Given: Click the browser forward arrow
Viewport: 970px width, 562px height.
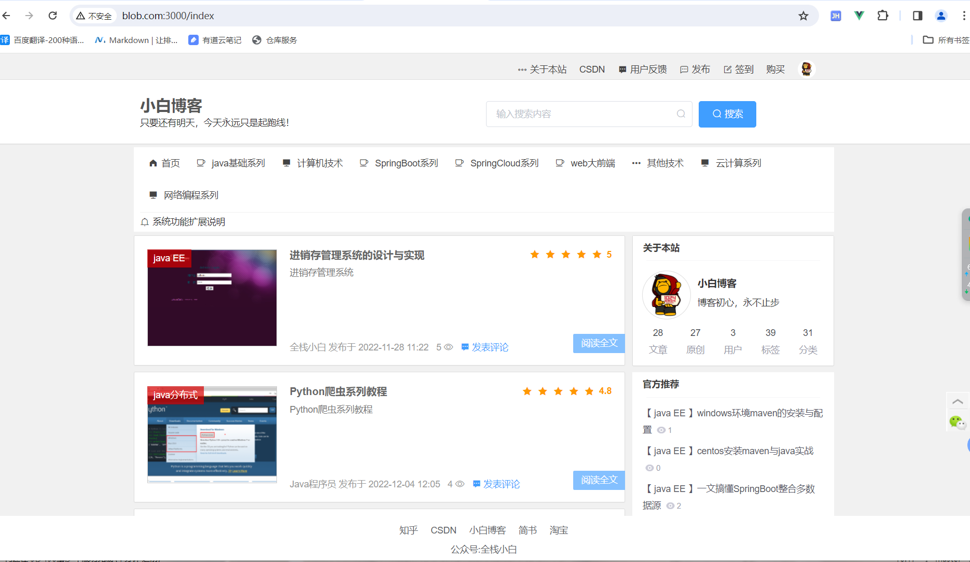Looking at the screenshot, I should pyautogui.click(x=29, y=16).
